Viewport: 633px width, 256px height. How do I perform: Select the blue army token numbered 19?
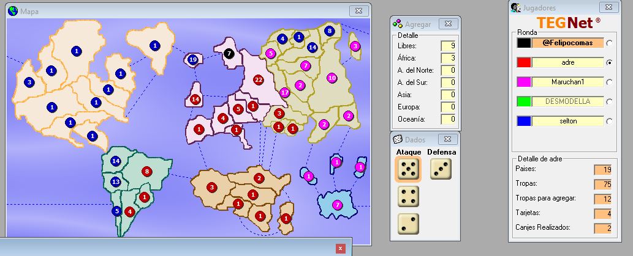click(x=193, y=59)
